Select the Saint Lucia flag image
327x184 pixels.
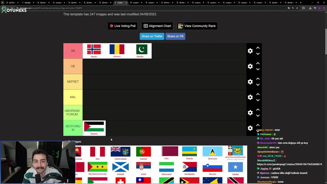[x=212, y=152]
